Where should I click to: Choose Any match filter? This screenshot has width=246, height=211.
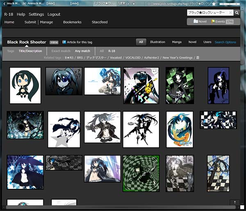click(x=82, y=51)
